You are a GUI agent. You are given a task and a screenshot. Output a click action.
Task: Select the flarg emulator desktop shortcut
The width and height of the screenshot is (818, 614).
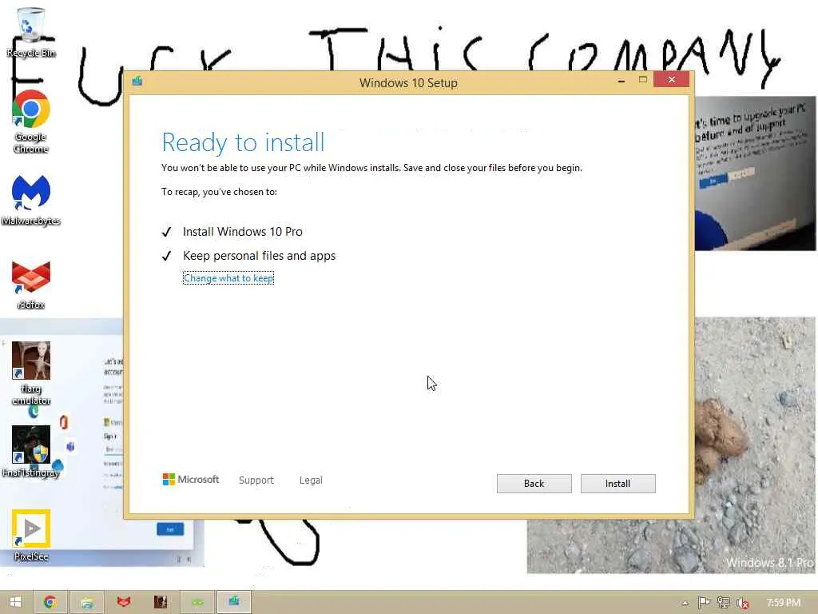[31, 373]
